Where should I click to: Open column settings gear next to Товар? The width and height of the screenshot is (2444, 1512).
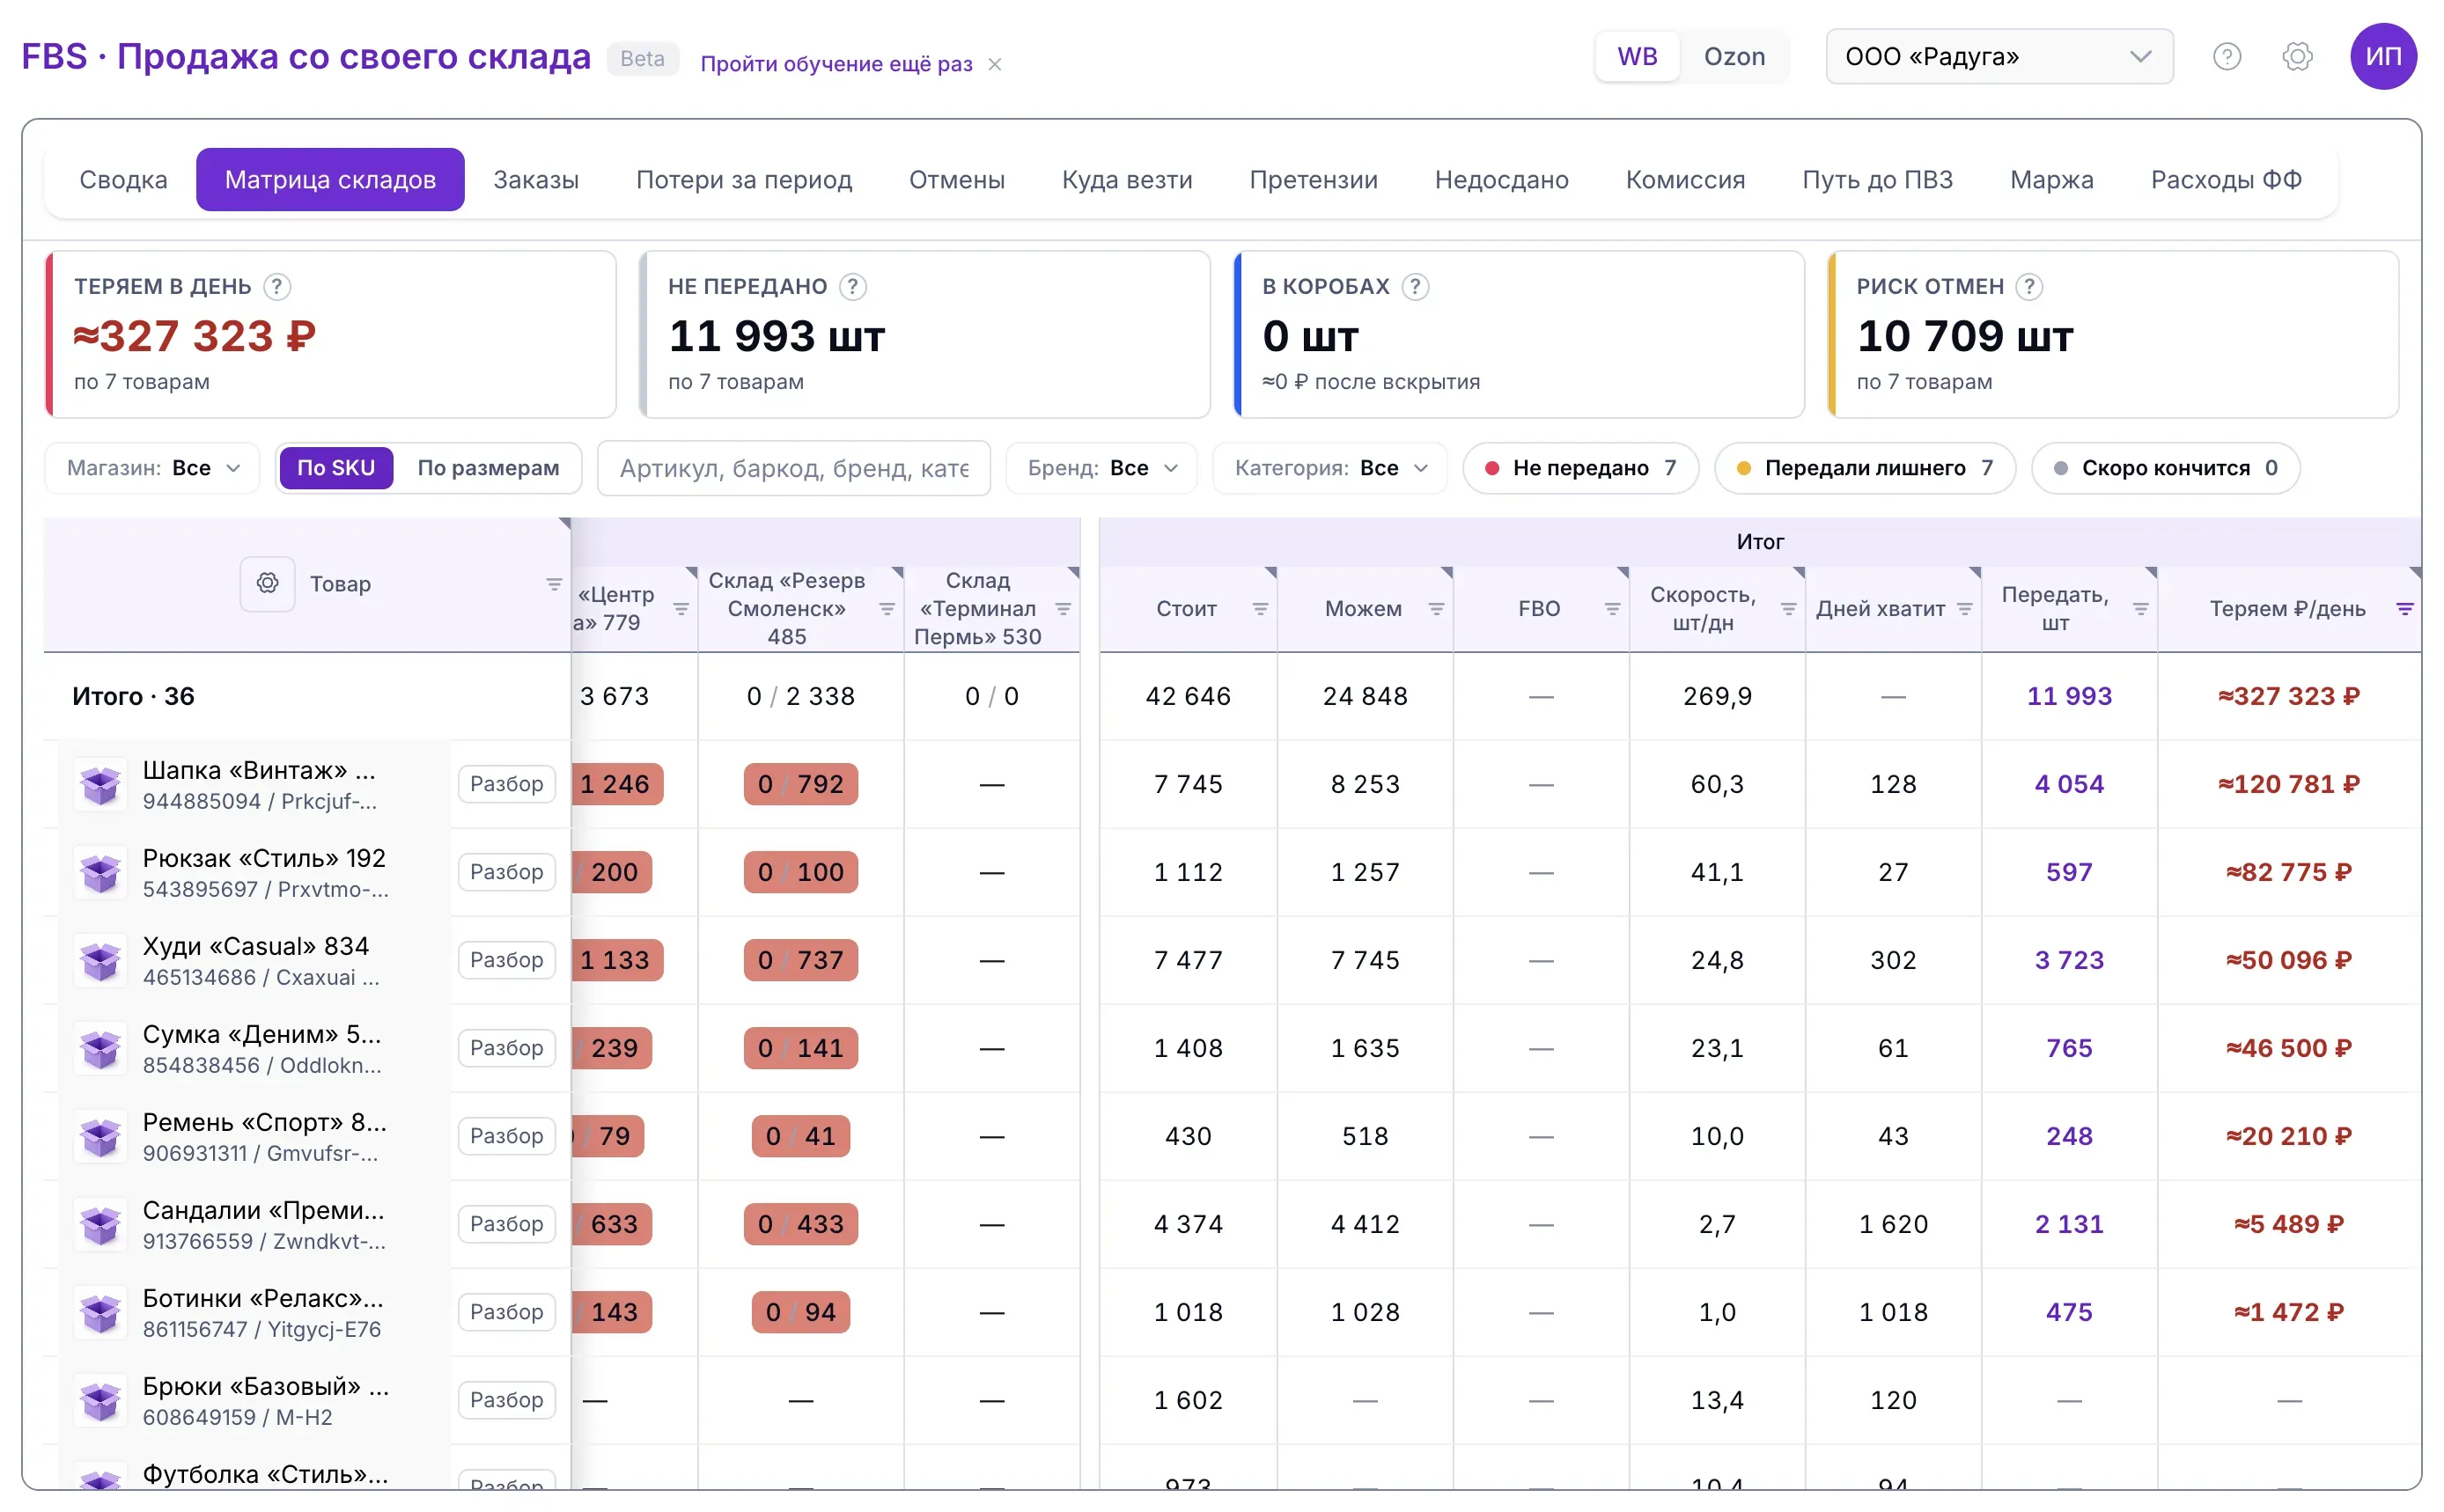(267, 584)
